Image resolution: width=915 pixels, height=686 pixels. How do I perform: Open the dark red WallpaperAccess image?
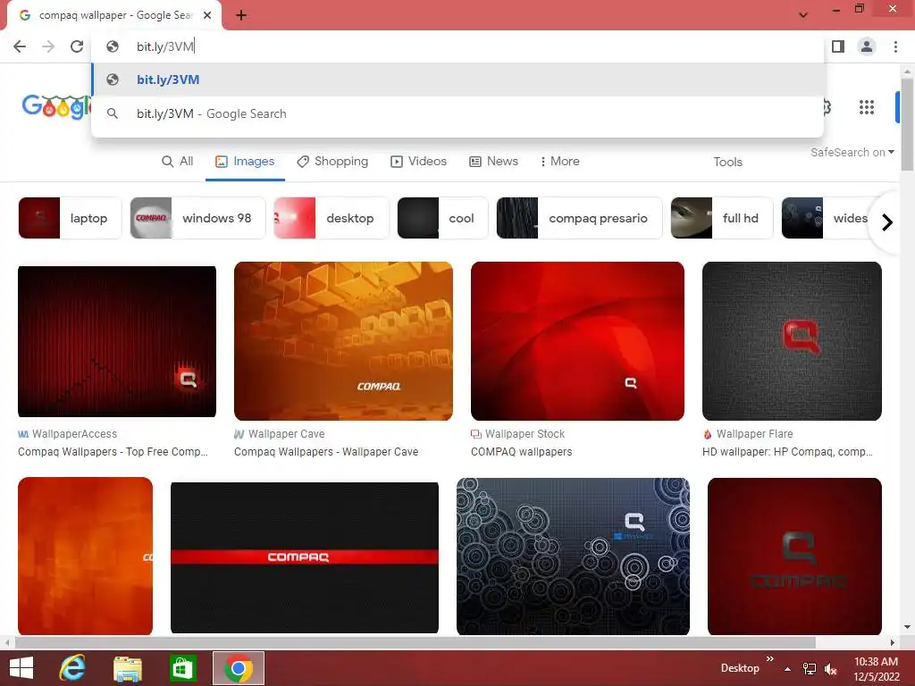coord(117,341)
